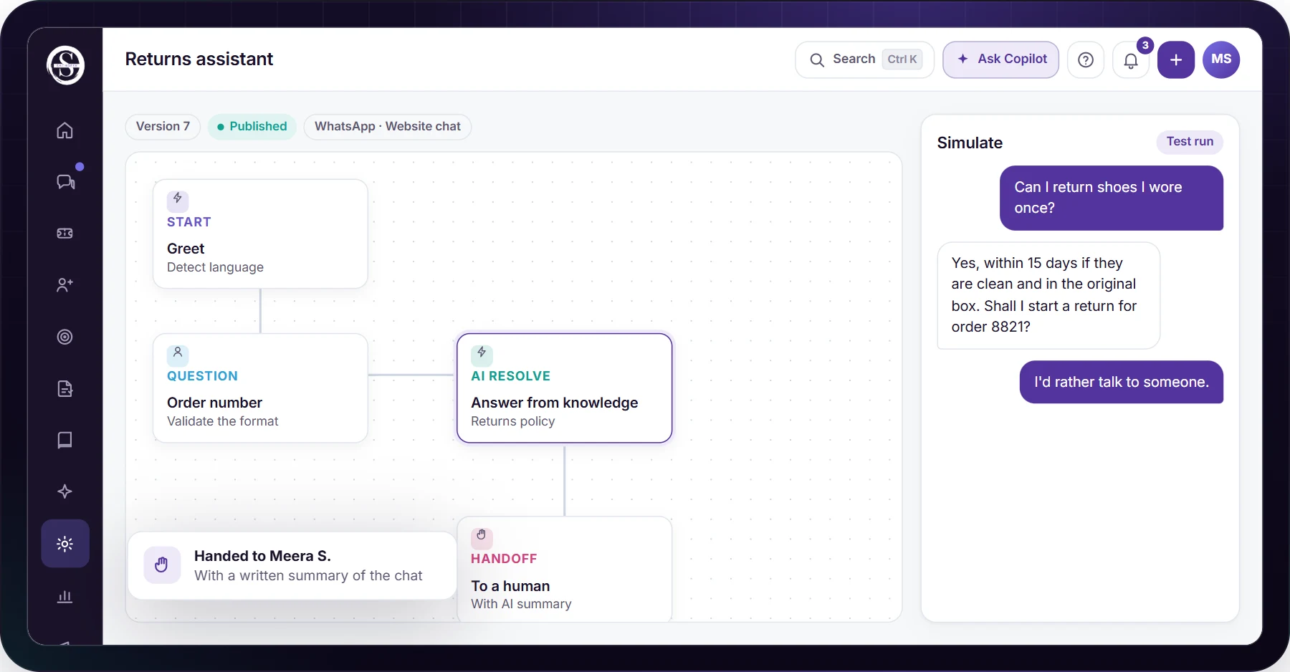The height and width of the screenshot is (672, 1290).
Task: Click the 'Detect language' text on the START node
Action: coord(215,267)
